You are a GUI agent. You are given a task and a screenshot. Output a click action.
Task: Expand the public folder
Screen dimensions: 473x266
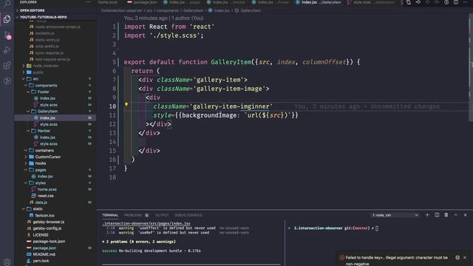[x=24, y=72]
